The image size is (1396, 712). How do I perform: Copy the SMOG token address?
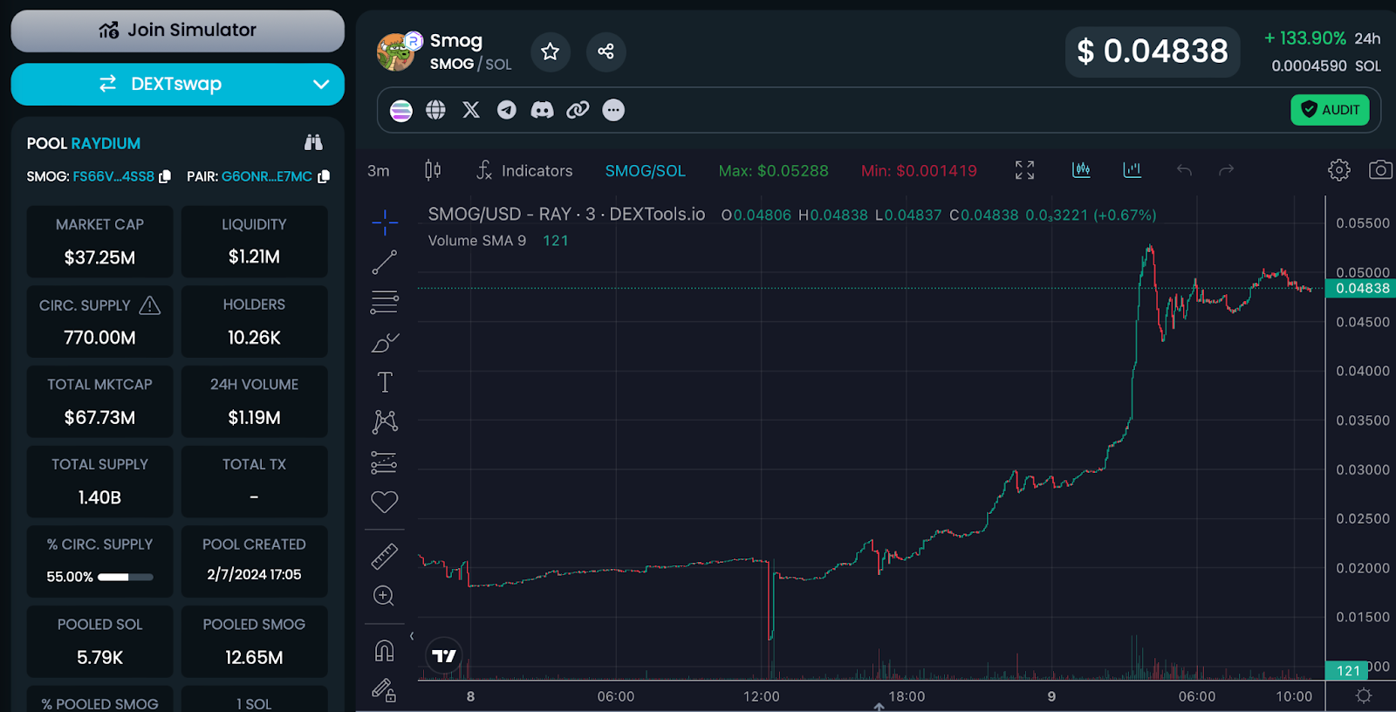(165, 176)
